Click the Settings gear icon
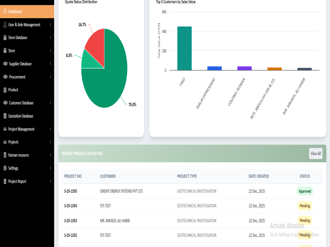Image resolution: width=330 pixels, height=247 pixels. point(5,168)
